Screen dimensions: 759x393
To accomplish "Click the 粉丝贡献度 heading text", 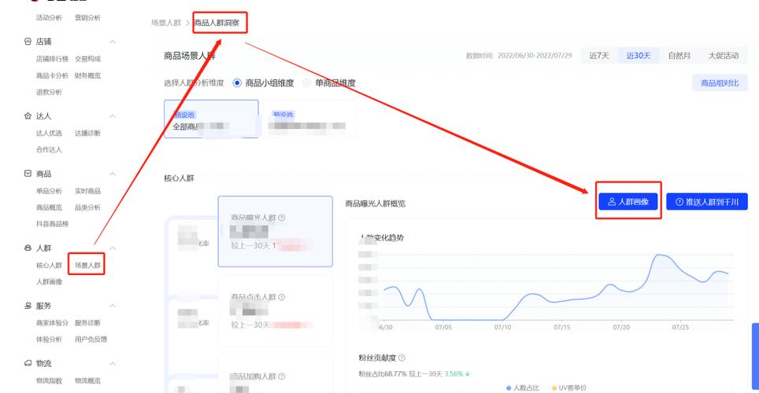I will (x=377, y=358).
